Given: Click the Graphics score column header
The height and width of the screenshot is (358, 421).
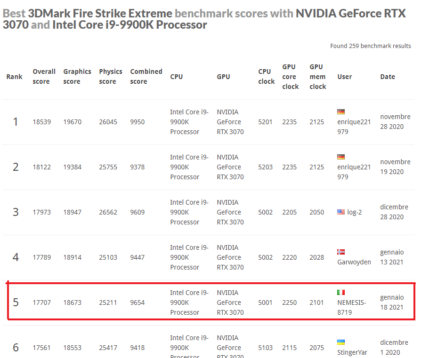Looking at the screenshot, I should (77, 76).
